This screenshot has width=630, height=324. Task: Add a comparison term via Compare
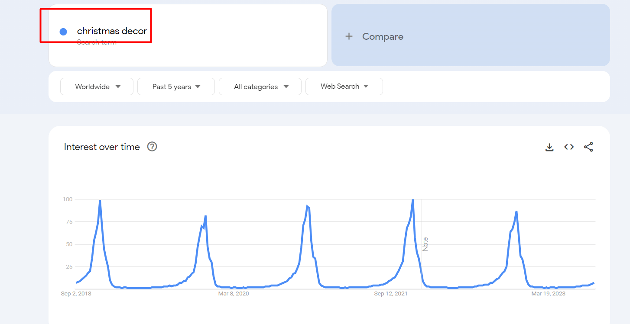(x=471, y=35)
